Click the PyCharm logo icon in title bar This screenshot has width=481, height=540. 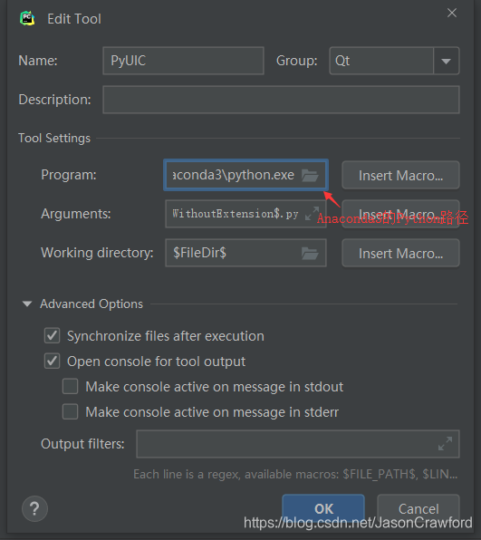pos(27,19)
